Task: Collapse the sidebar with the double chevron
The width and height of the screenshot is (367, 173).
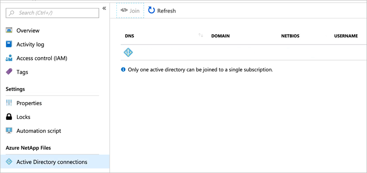Action: pyautogui.click(x=104, y=8)
